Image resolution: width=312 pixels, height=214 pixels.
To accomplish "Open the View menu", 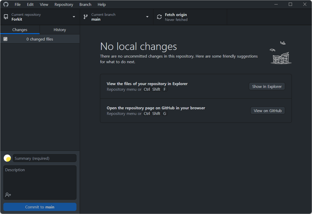I will (44, 5).
